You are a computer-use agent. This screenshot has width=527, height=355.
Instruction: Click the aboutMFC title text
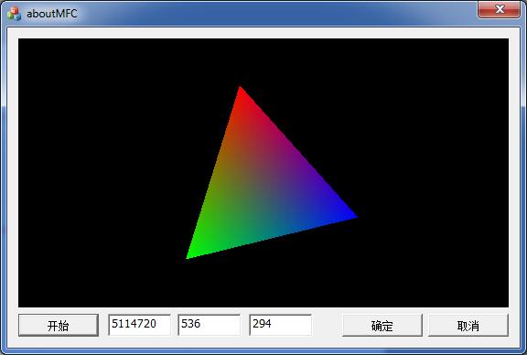coord(52,14)
